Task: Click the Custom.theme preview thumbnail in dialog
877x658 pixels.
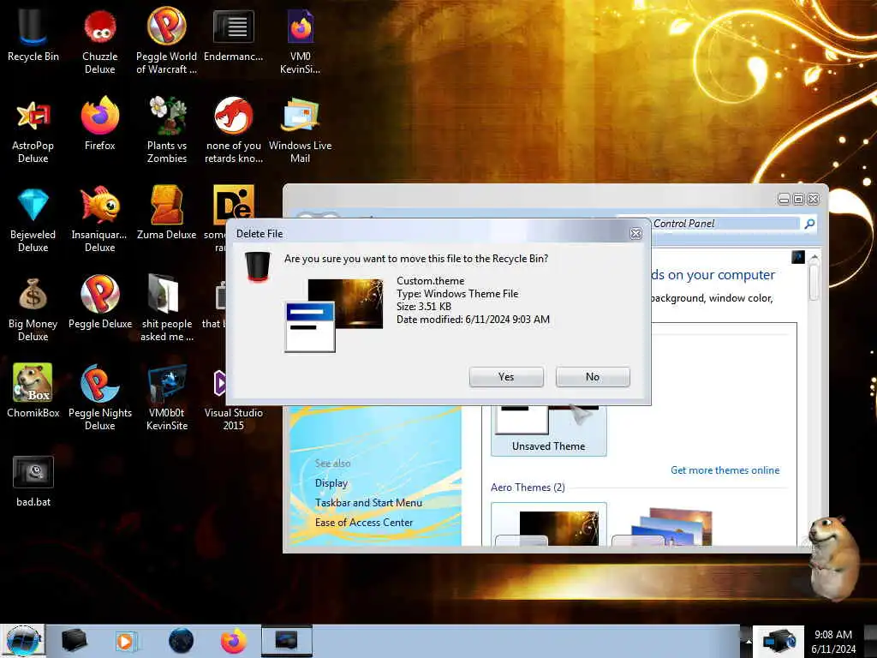Action: click(334, 315)
